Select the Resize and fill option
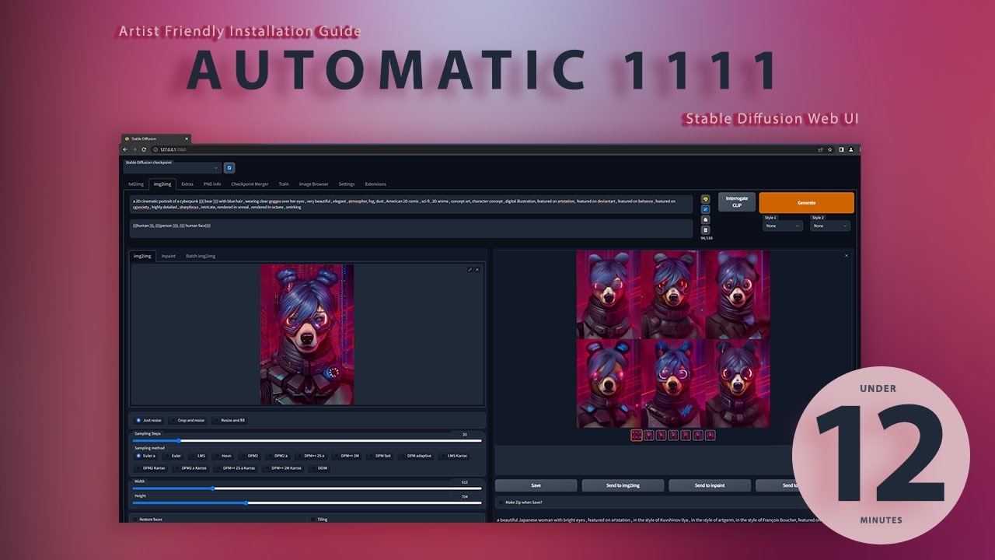Image resolution: width=995 pixels, height=560 pixels. click(x=229, y=420)
